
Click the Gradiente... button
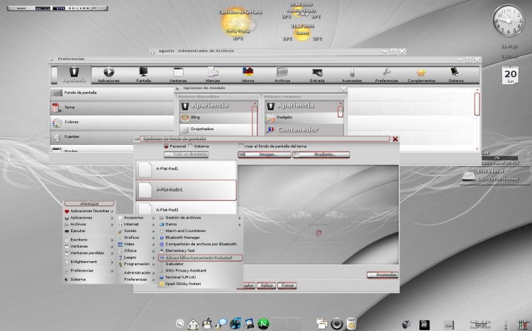321,155
